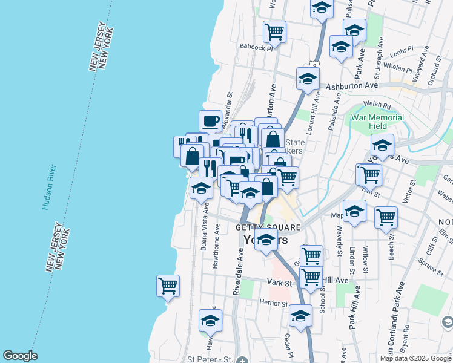
Task: Select the fork and knife marker above Buena Vista Ave
Action: tap(209, 168)
